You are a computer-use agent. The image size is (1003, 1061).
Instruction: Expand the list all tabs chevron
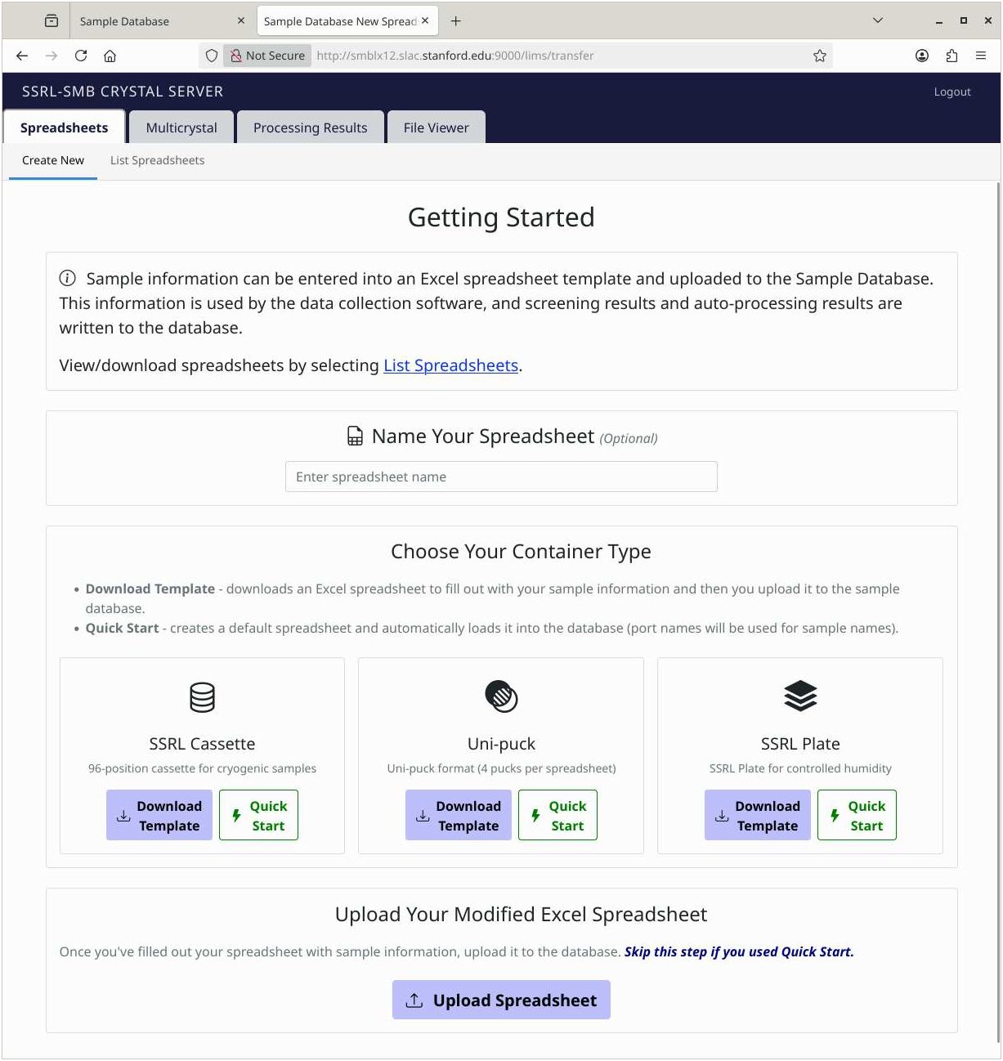(878, 20)
